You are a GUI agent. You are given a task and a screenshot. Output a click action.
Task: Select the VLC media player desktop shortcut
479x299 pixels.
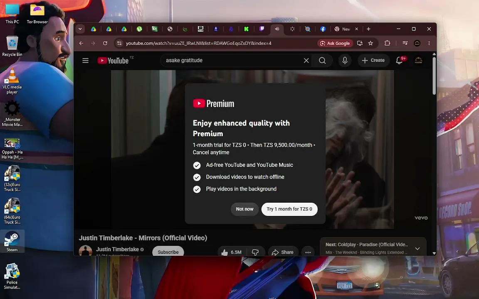coord(12,81)
